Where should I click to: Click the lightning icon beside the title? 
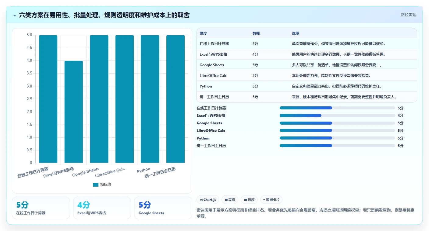(15, 15)
